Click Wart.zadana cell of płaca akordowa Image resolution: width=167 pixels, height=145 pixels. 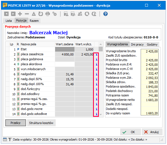point(65,64)
